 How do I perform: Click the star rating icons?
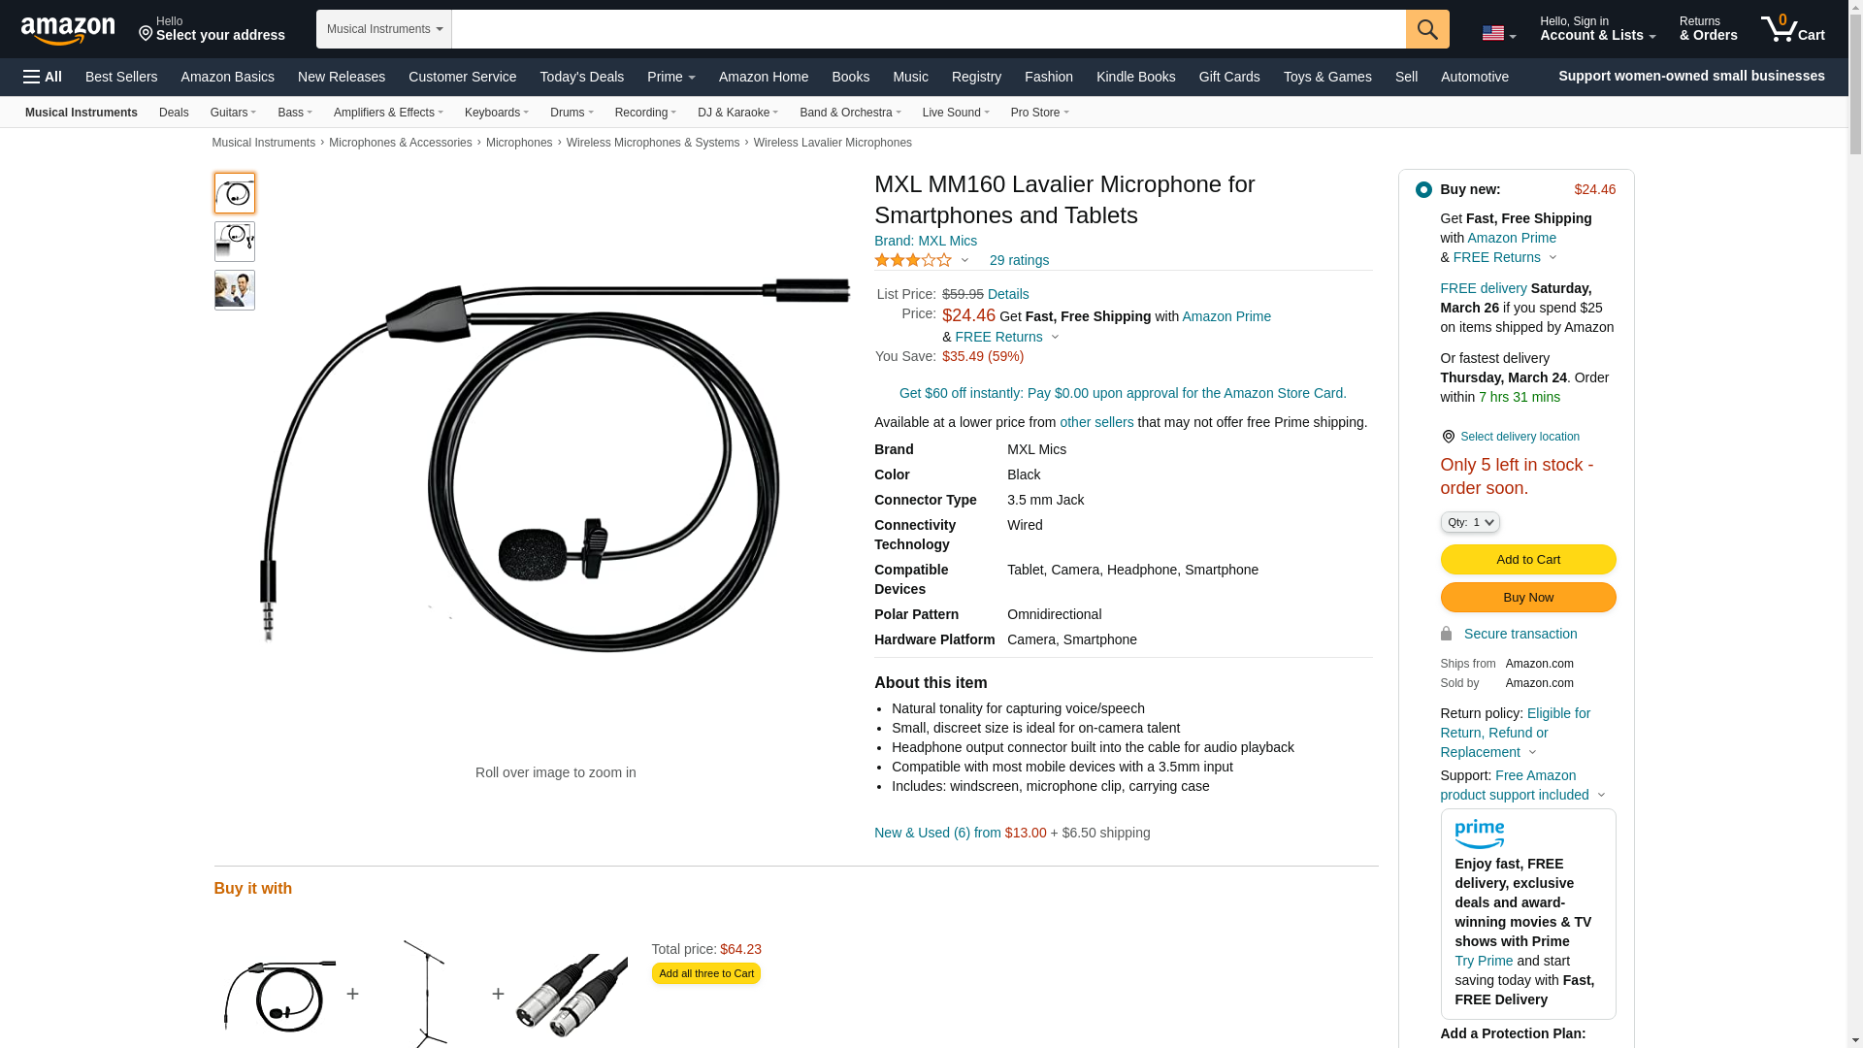coord(913,260)
